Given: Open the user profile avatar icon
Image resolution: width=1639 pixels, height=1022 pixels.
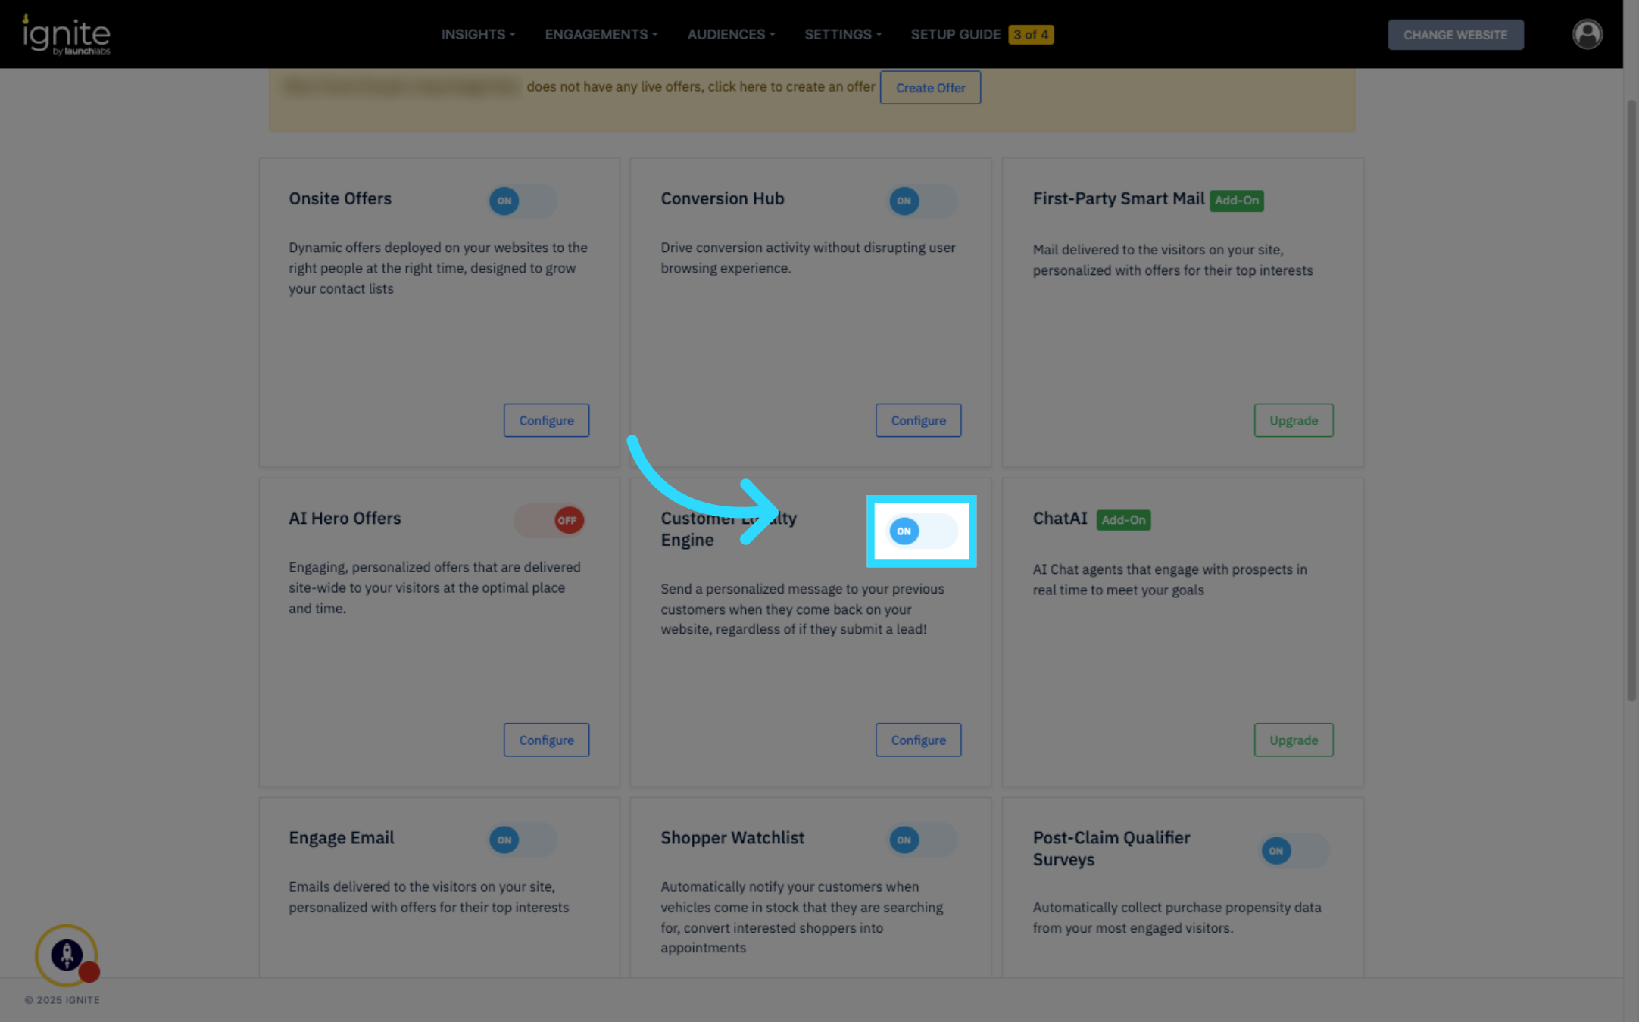Looking at the screenshot, I should (1587, 34).
